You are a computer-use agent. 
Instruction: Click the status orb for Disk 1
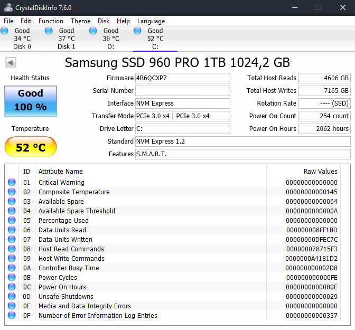[x=49, y=31]
